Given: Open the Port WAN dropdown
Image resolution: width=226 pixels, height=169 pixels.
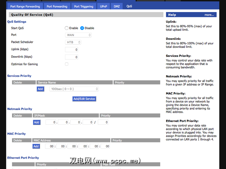Looking at the screenshot, I should point(78,35).
